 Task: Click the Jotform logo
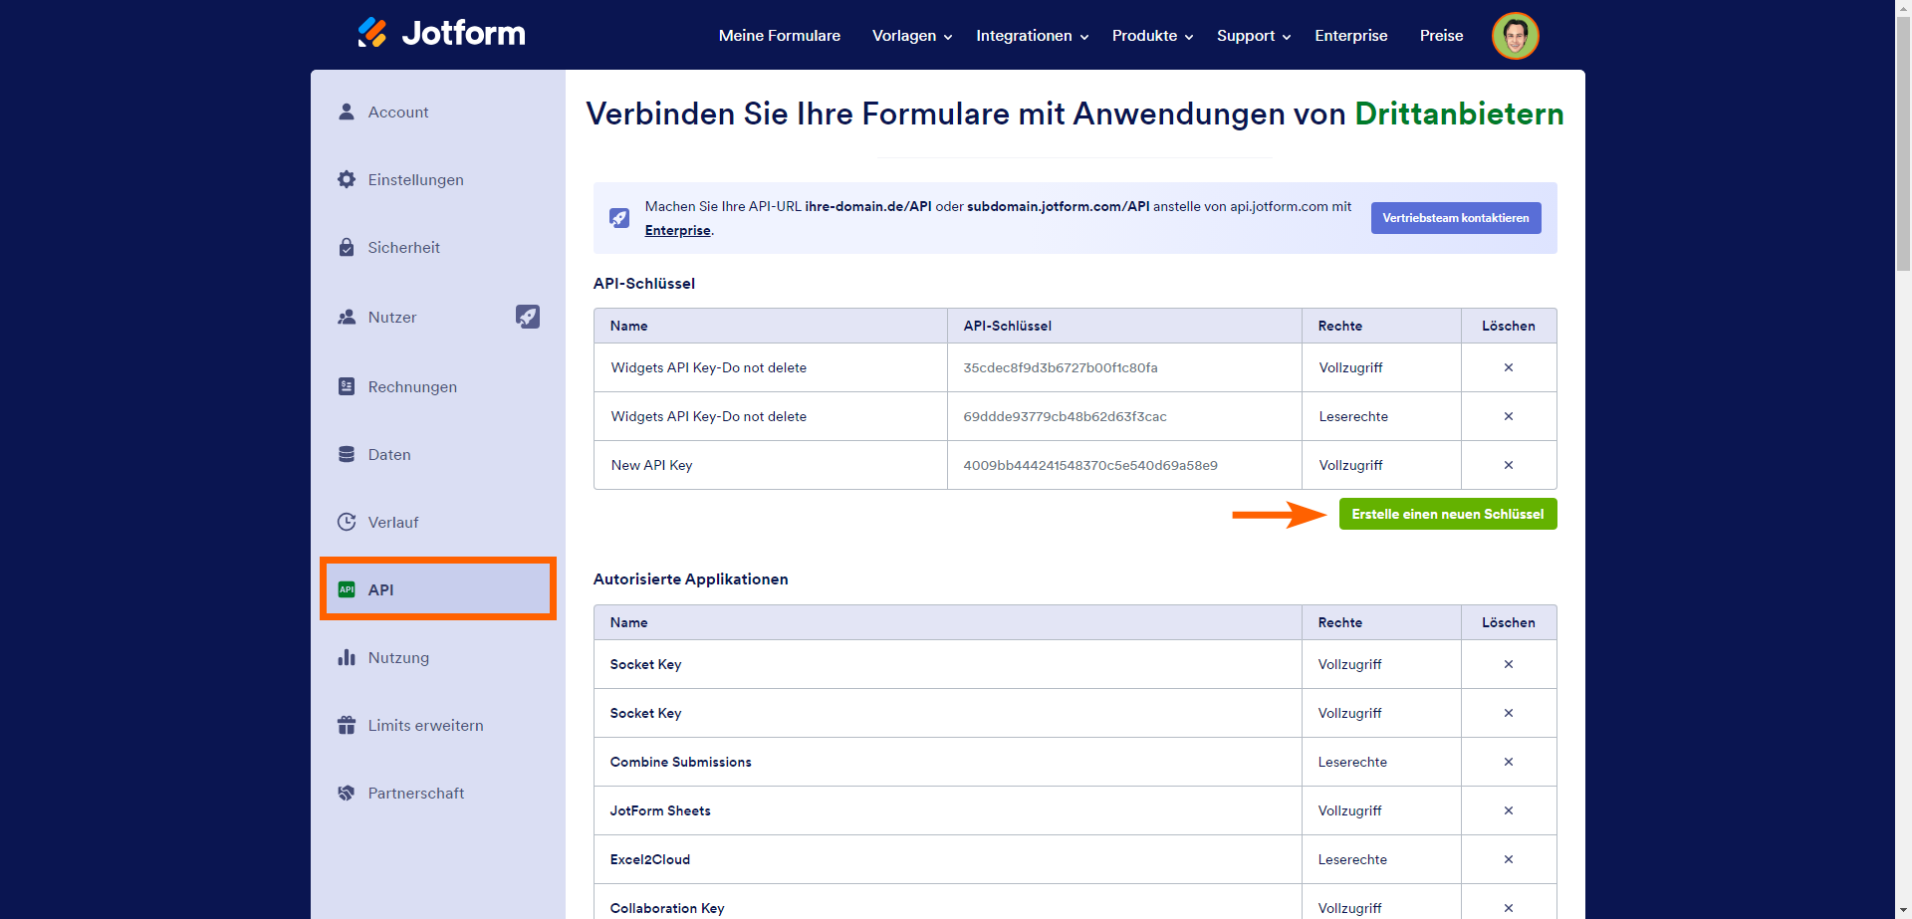click(x=440, y=33)
